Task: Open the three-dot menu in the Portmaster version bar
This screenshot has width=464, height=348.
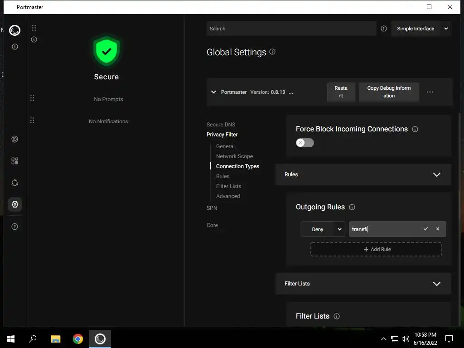Action: (430, 92)
